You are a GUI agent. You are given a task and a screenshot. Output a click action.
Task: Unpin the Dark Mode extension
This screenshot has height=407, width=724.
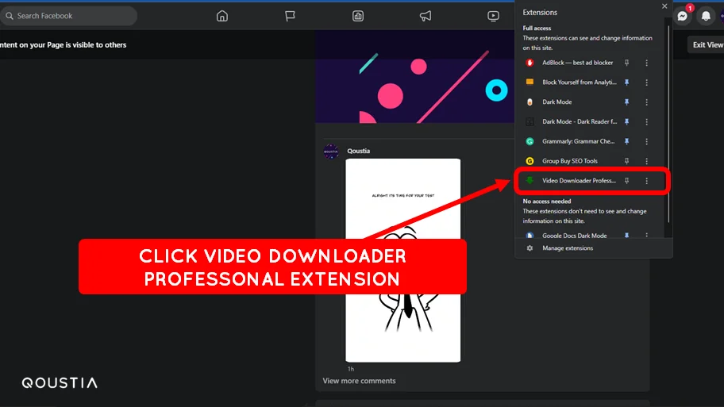pos(626,102)
